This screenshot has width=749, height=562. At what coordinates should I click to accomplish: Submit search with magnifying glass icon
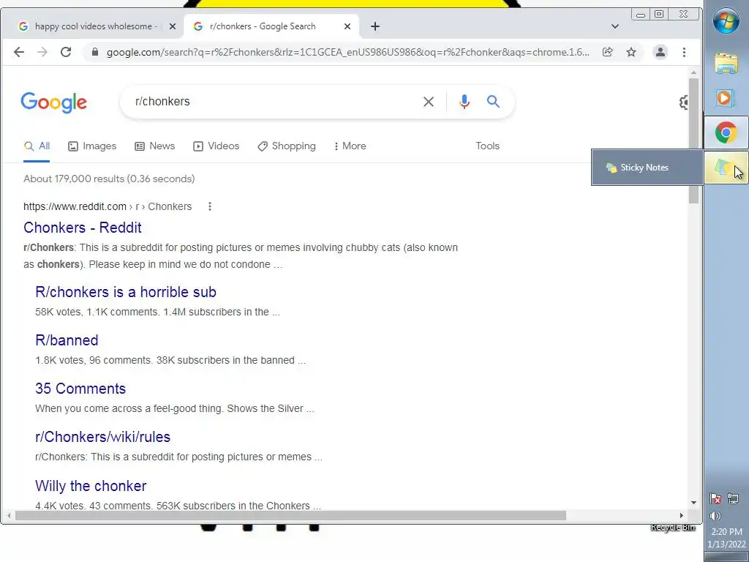[494, 101]
